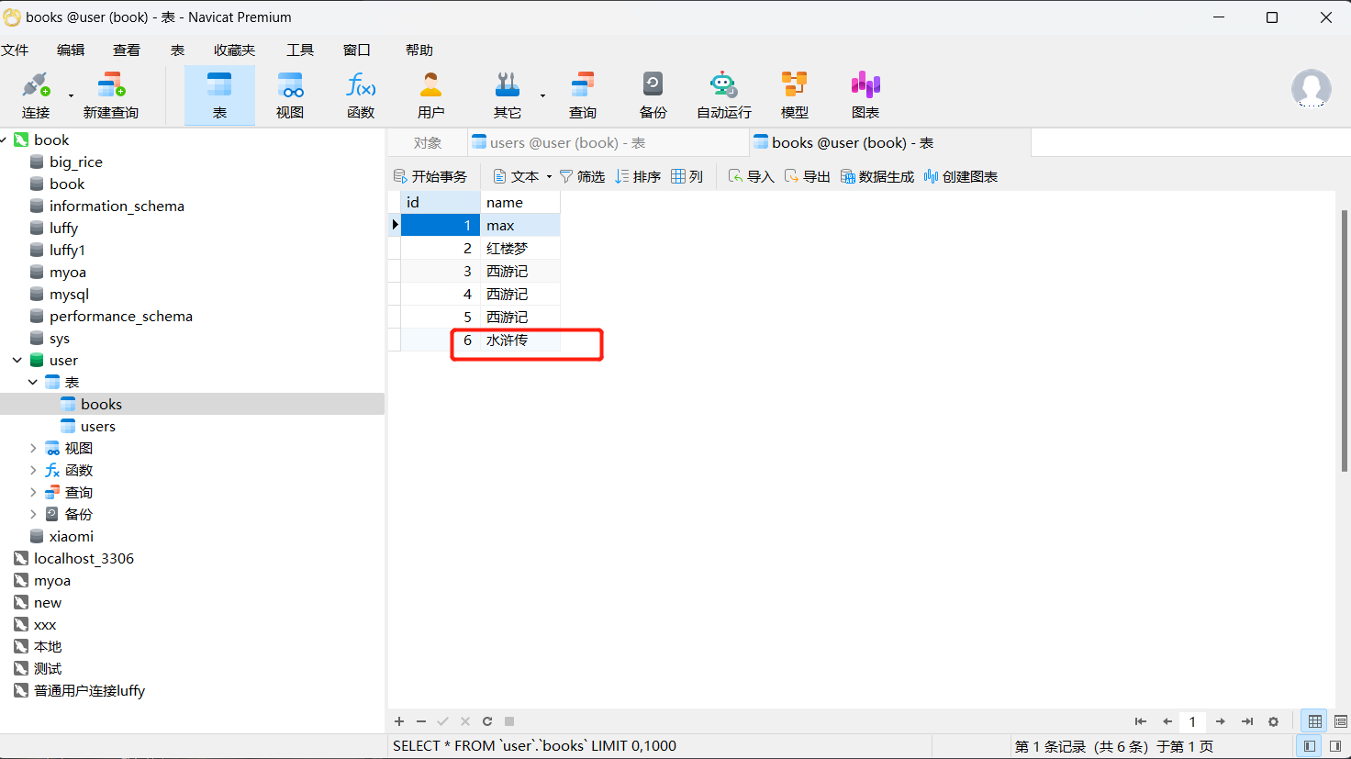Expand the 备份 backups node
Viewport: 1351px width, 759px height.
[x=33, y=514]
